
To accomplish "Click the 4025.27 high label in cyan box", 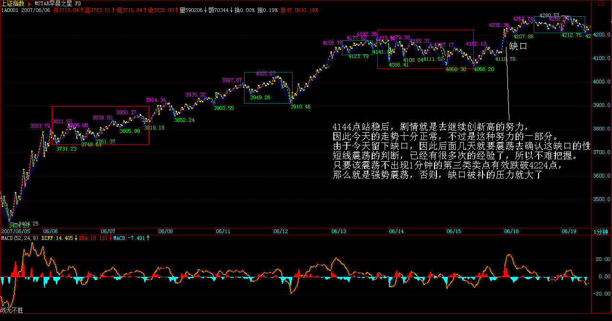I will pyautogui.click(x=265, y=74).
